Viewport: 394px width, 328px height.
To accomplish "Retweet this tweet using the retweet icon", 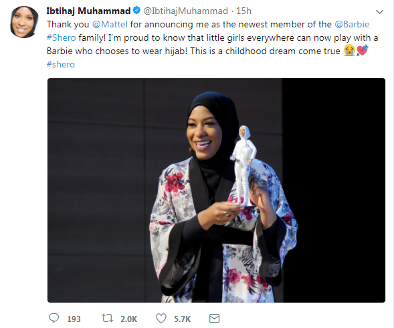I will tap(107, 318).
